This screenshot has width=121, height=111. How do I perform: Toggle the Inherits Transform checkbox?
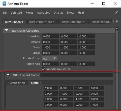[x=43, y=69]
